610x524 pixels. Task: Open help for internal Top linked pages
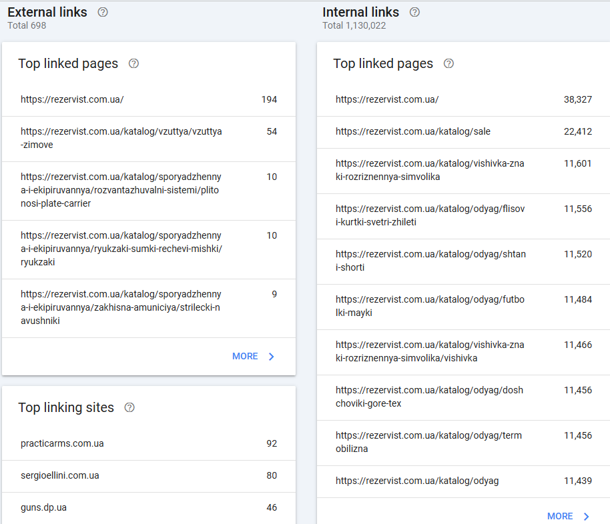(x=448, y=63)
